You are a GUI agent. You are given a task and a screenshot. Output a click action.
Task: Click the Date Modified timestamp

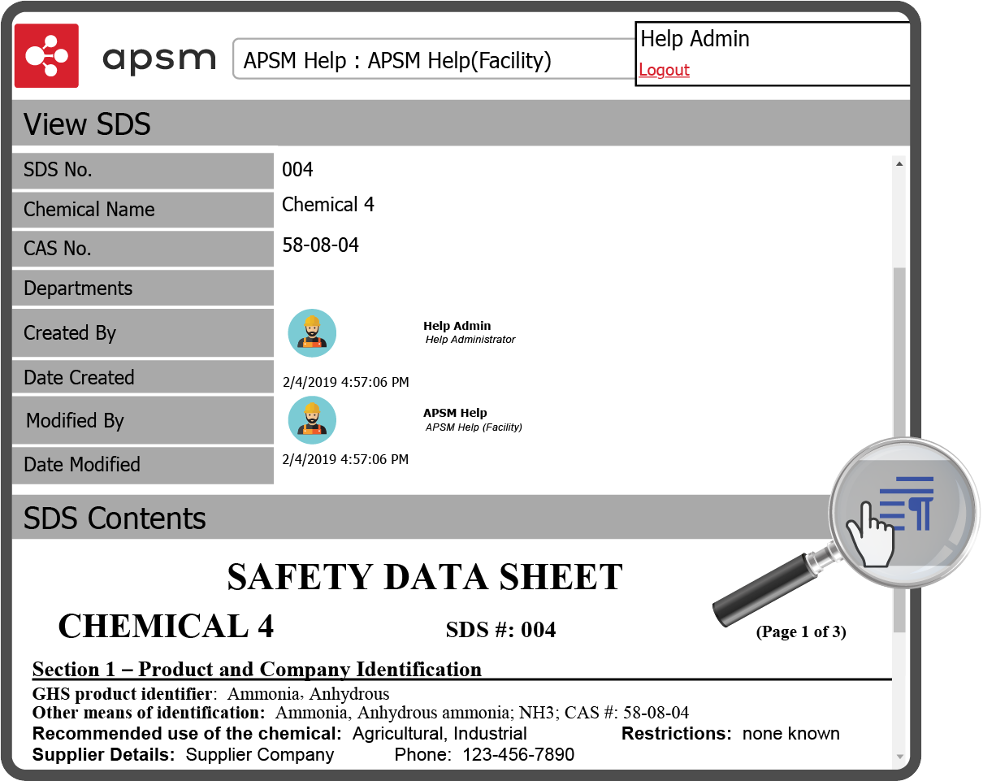[345, 459]
